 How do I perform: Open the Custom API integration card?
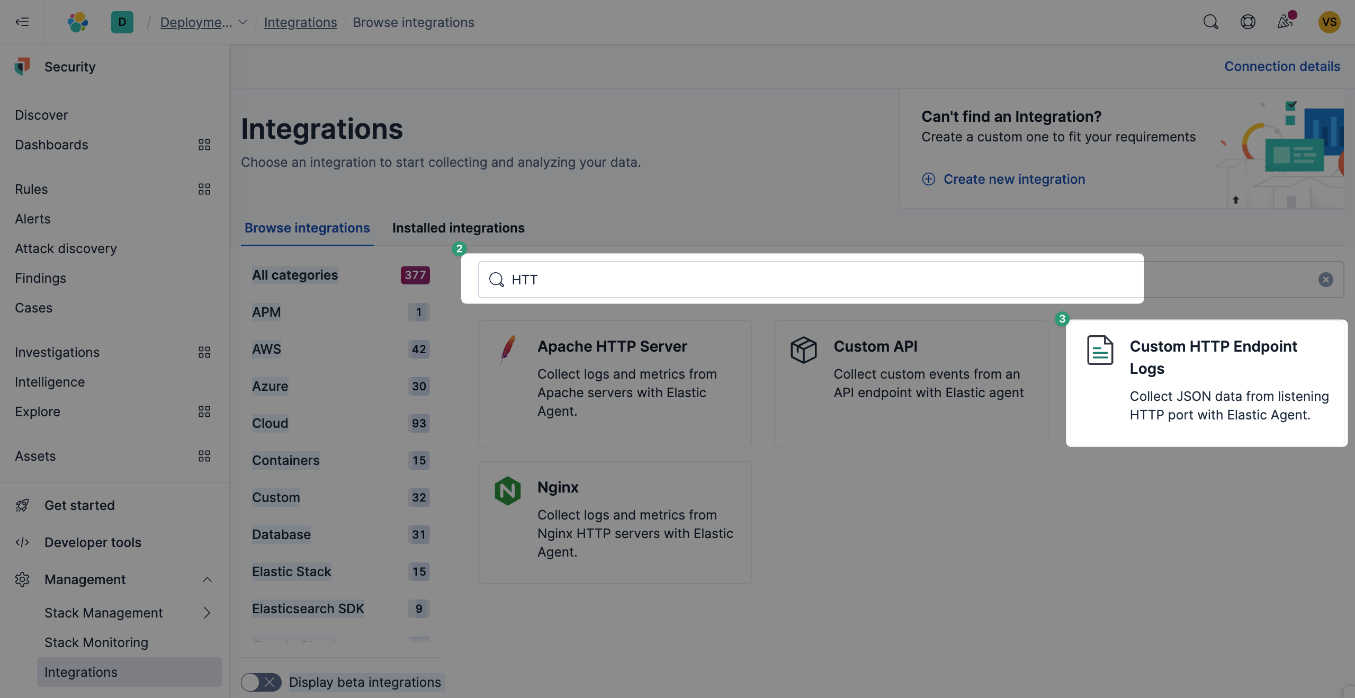[911, 383]
